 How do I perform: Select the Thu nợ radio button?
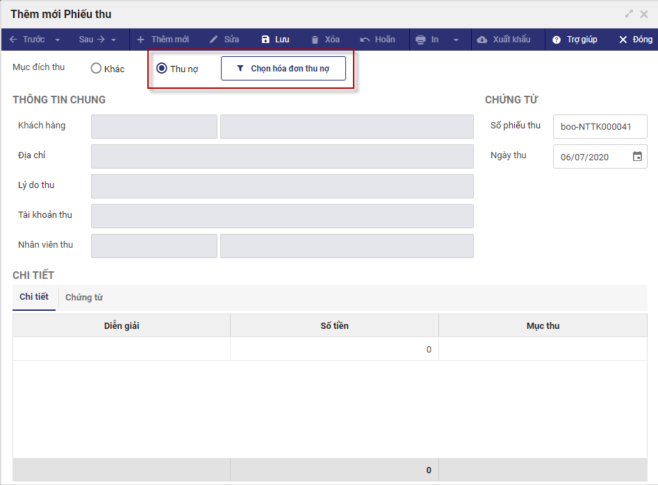coord(162,68)
